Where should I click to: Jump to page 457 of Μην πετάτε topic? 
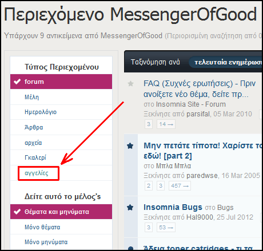(x=180, y=186)
